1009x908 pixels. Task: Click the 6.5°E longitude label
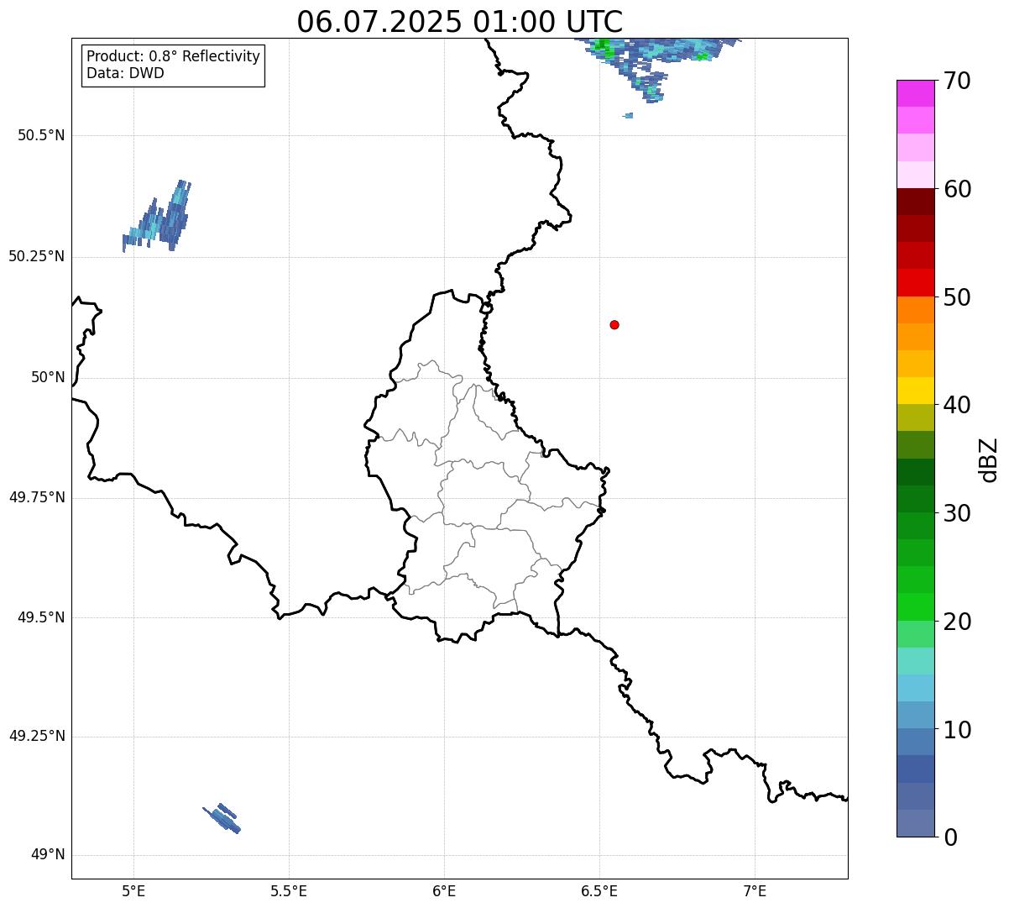click(599, 890)
